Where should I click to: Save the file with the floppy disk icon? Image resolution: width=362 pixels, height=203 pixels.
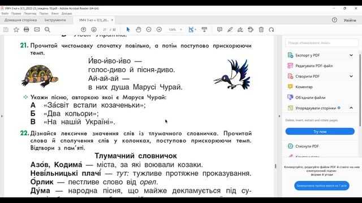click(x=6, y=29)
